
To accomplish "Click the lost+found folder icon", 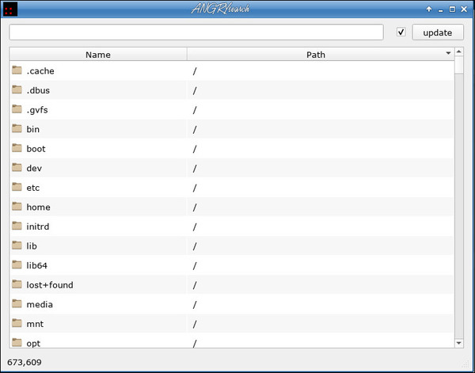I will [x=17, y=284].
